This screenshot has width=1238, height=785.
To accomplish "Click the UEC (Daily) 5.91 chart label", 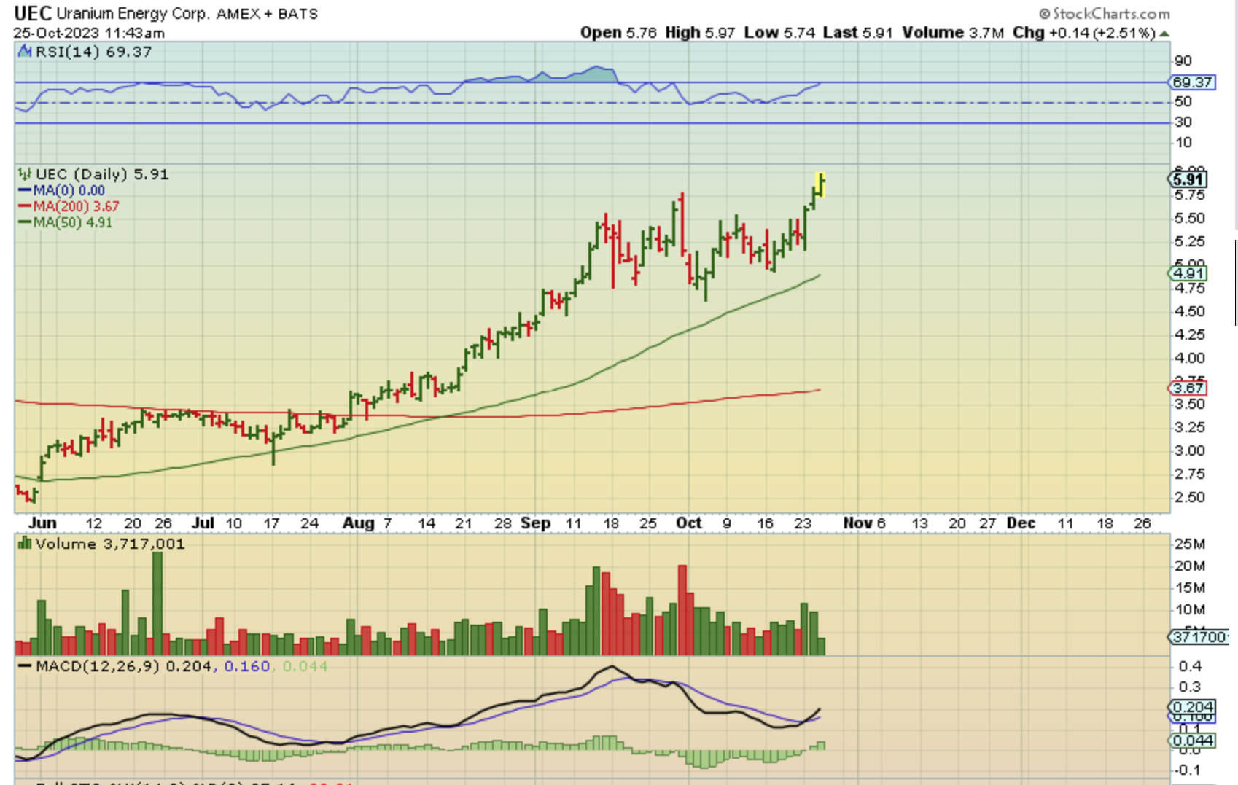I will pyautogui.click(x=102, y=174).
